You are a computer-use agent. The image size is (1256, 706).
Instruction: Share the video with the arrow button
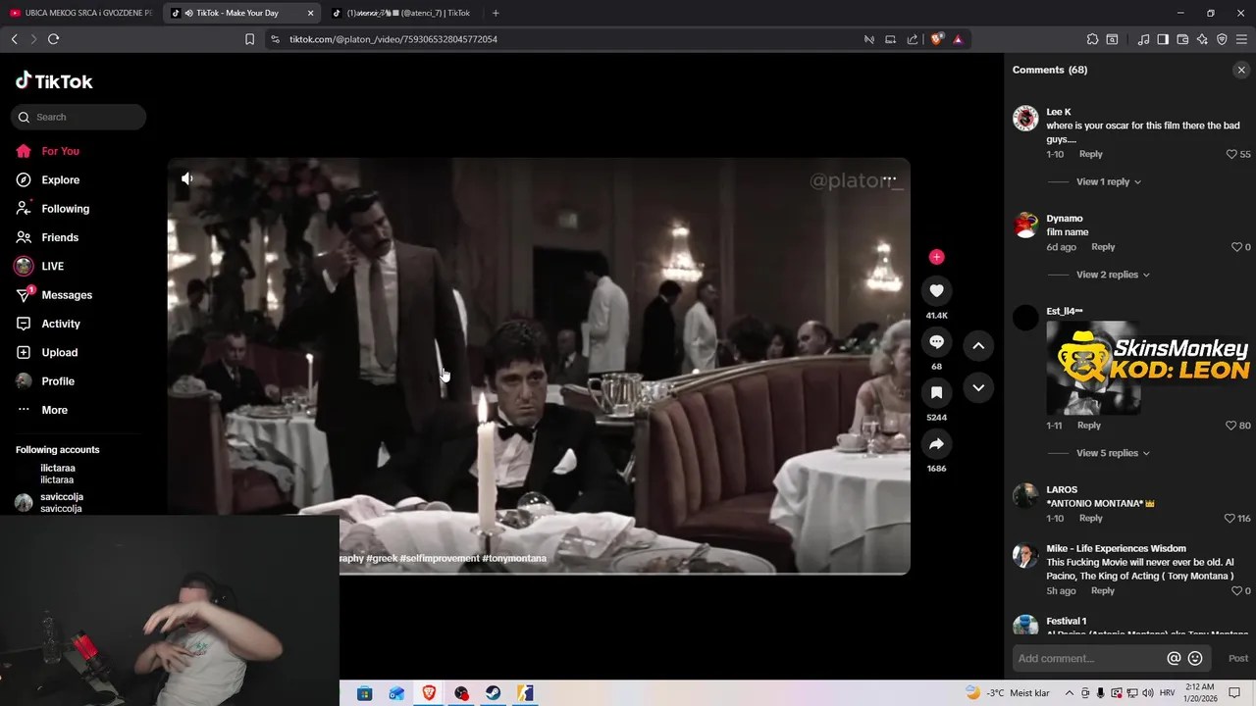point(936,444)
